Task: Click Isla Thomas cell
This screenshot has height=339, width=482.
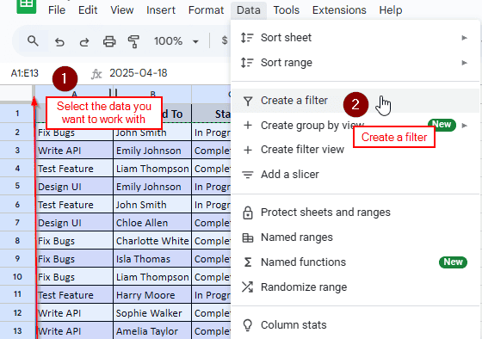Action: click(x=152, y=259)
